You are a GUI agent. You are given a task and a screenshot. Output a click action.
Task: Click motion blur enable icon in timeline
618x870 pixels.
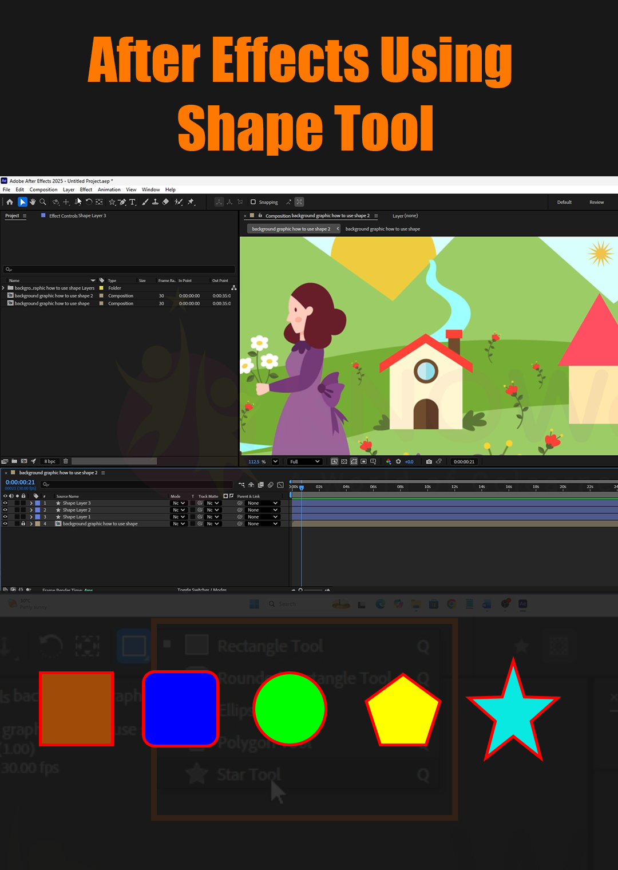271,485
